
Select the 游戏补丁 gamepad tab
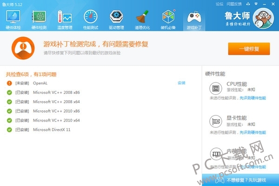pos(194,19)
